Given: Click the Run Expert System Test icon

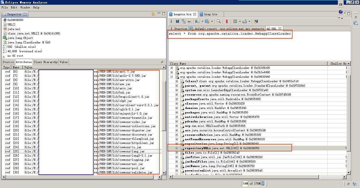Looking at the screenshot, I should (207, 21).
